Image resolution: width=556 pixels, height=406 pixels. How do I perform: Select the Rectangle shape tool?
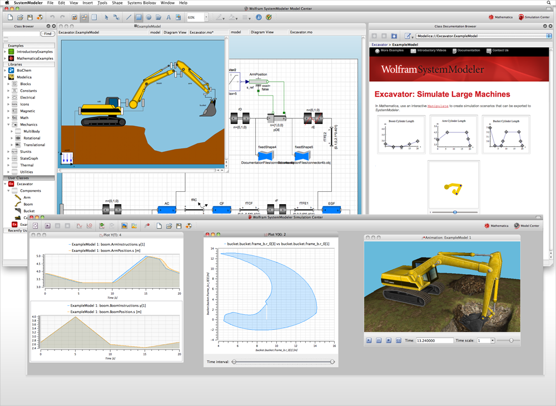138,17
